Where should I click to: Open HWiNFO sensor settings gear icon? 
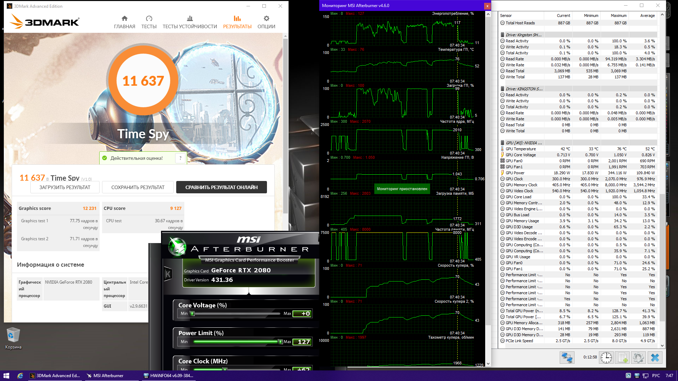tap(638, 357)
